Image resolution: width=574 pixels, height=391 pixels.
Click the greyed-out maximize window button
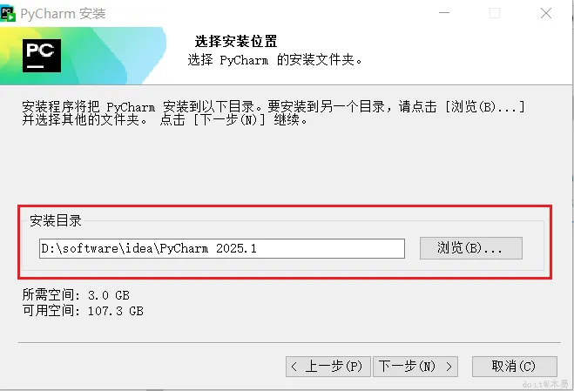495,14
